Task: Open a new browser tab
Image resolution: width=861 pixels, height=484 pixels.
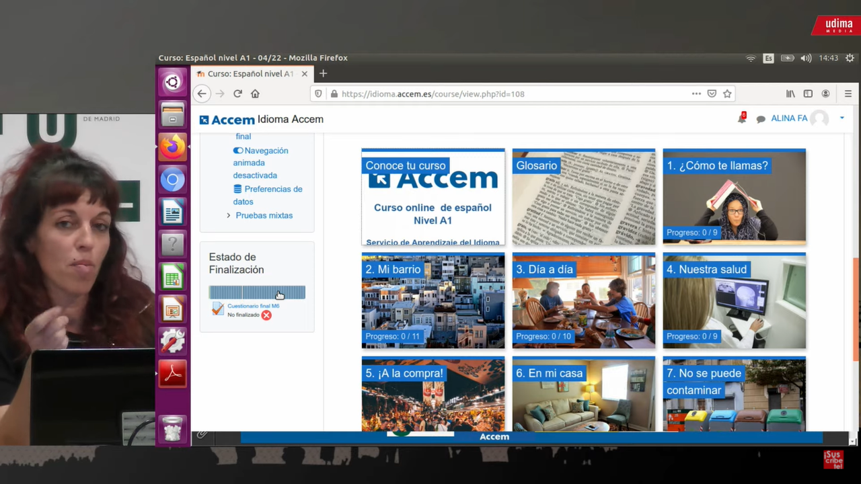Action: point(323,74)
